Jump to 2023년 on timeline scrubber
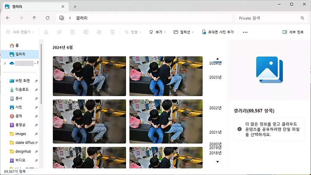Image resolution: width=311 pixels, height=175 pixels. [215, 77]
